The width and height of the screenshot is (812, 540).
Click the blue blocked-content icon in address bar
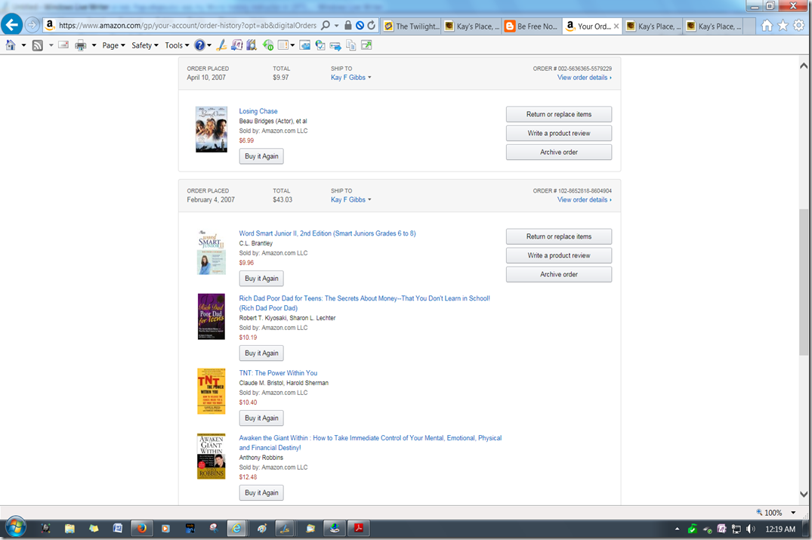pyautogui.click(x=360, y=25)
